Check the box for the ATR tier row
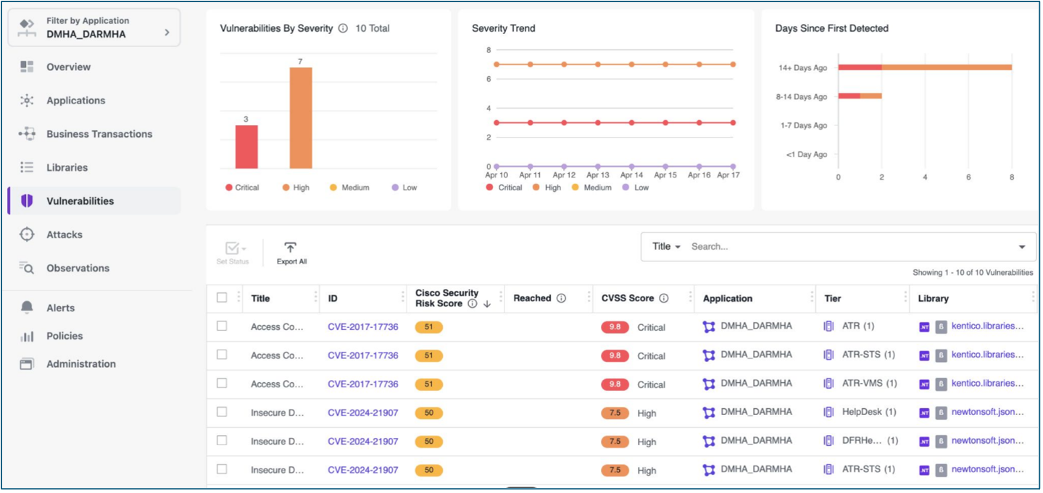Screen dimensions: 1043x493 [222, 326]
